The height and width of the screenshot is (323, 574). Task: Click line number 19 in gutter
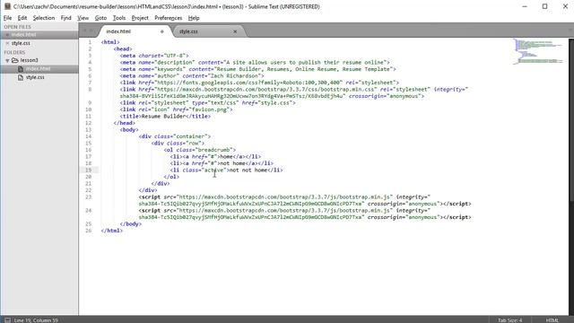coord(89,170)
